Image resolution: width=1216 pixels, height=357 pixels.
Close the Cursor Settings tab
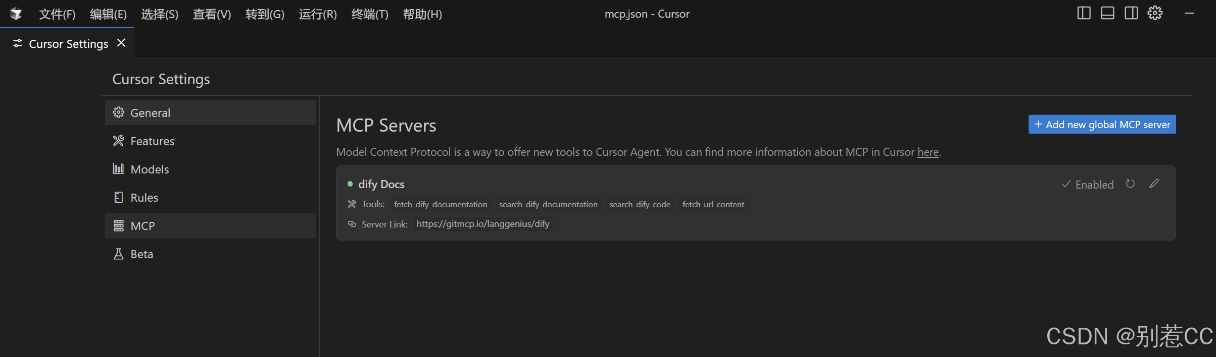coord(121,43)
